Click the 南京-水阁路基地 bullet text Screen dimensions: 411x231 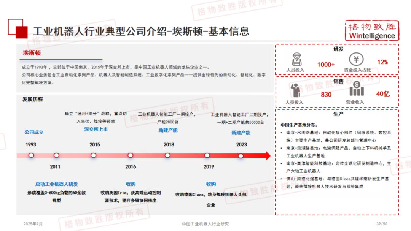tap(339, 136)
